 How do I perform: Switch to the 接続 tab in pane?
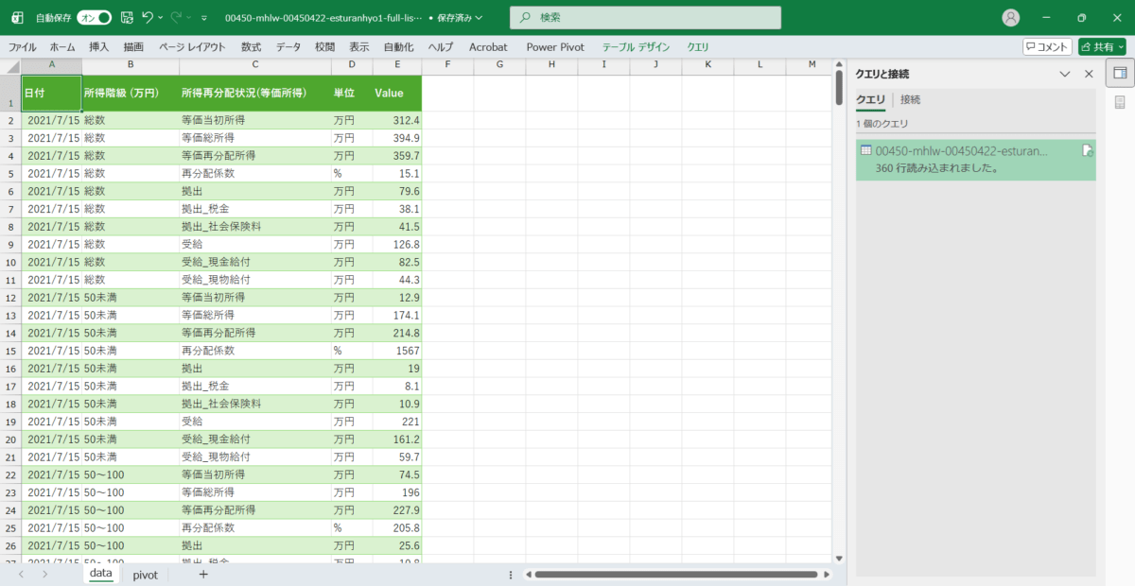point(910,99)
